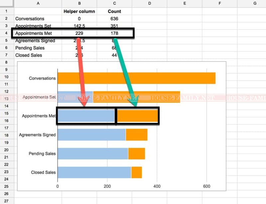Select the cell with value 229
The width and height of the screenshot is (266, 204).
(x=79, y=33)
